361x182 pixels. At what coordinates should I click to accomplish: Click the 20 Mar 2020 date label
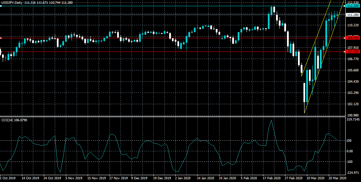[x=337, y=178]
